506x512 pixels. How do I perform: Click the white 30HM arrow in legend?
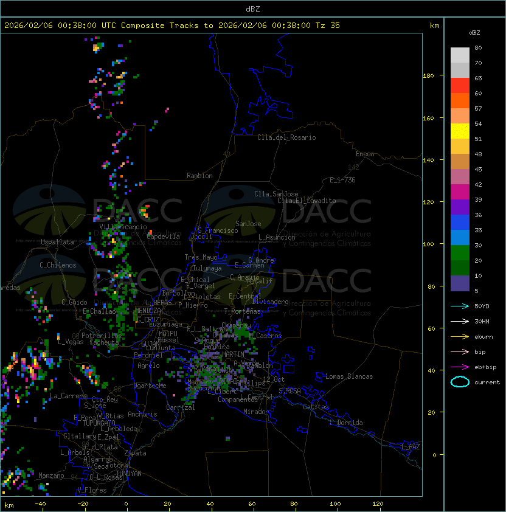pyautogui.click(x=460, y=322)
